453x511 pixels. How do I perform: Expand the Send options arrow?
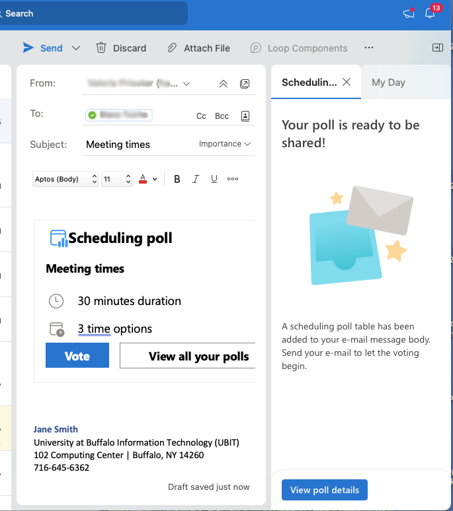pos(76,48)
